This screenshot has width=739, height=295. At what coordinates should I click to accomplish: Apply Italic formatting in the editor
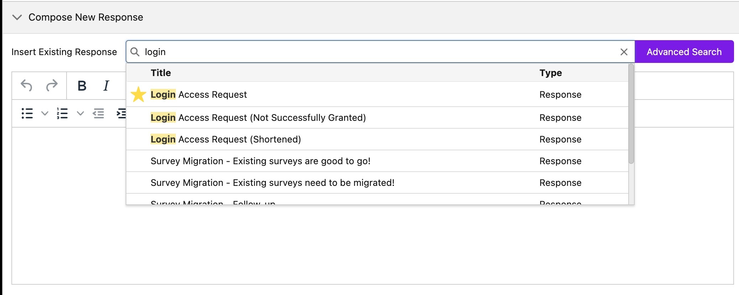pos(106,85)
